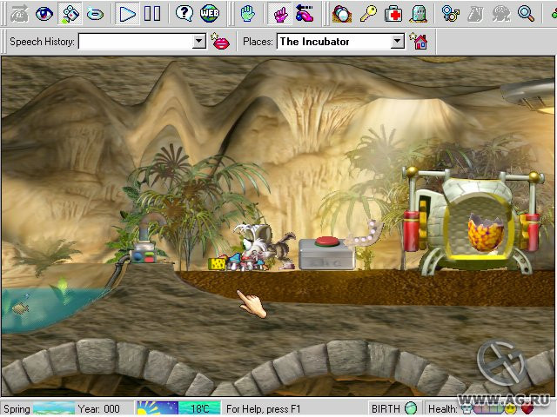Click the sun and sky daytime indicator
The image size is (557, 417).
[158, 408]
